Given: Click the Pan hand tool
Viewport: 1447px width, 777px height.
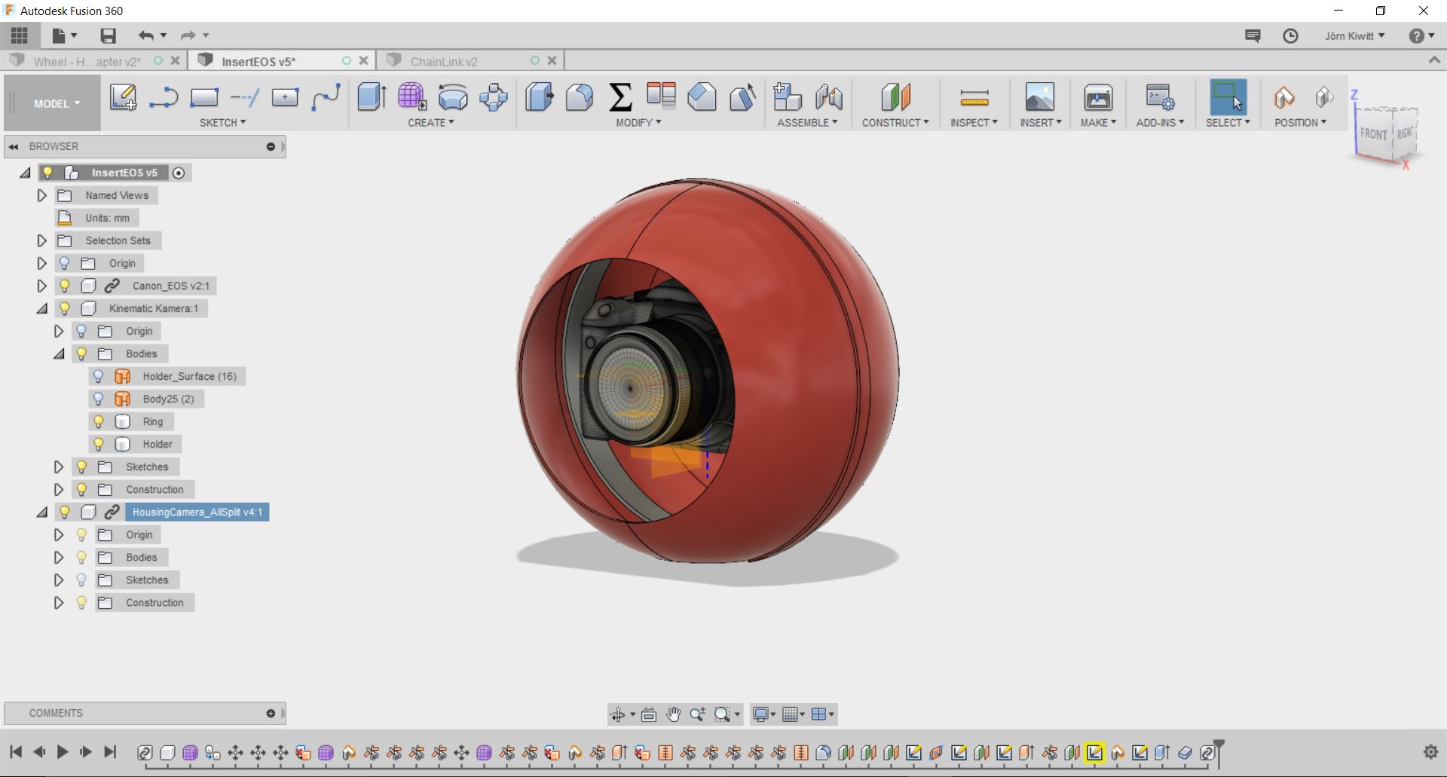Looking at the screenshot, I should click(673, 714).
